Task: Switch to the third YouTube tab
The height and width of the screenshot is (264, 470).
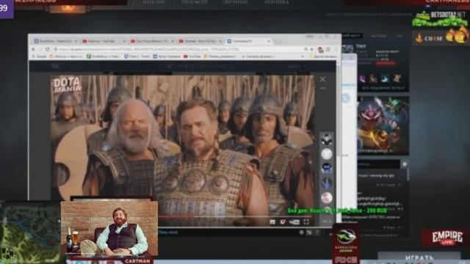Action: (x=152, y=41)
